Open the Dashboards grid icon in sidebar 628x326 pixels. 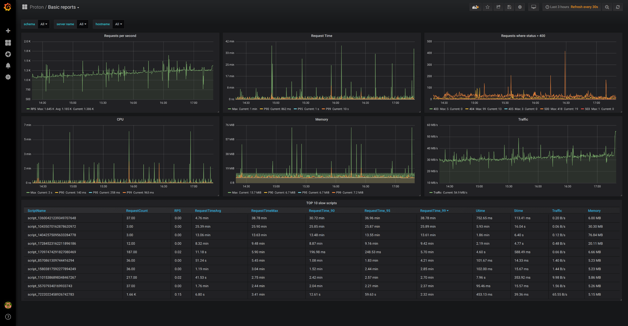click(x=8, y=43)
